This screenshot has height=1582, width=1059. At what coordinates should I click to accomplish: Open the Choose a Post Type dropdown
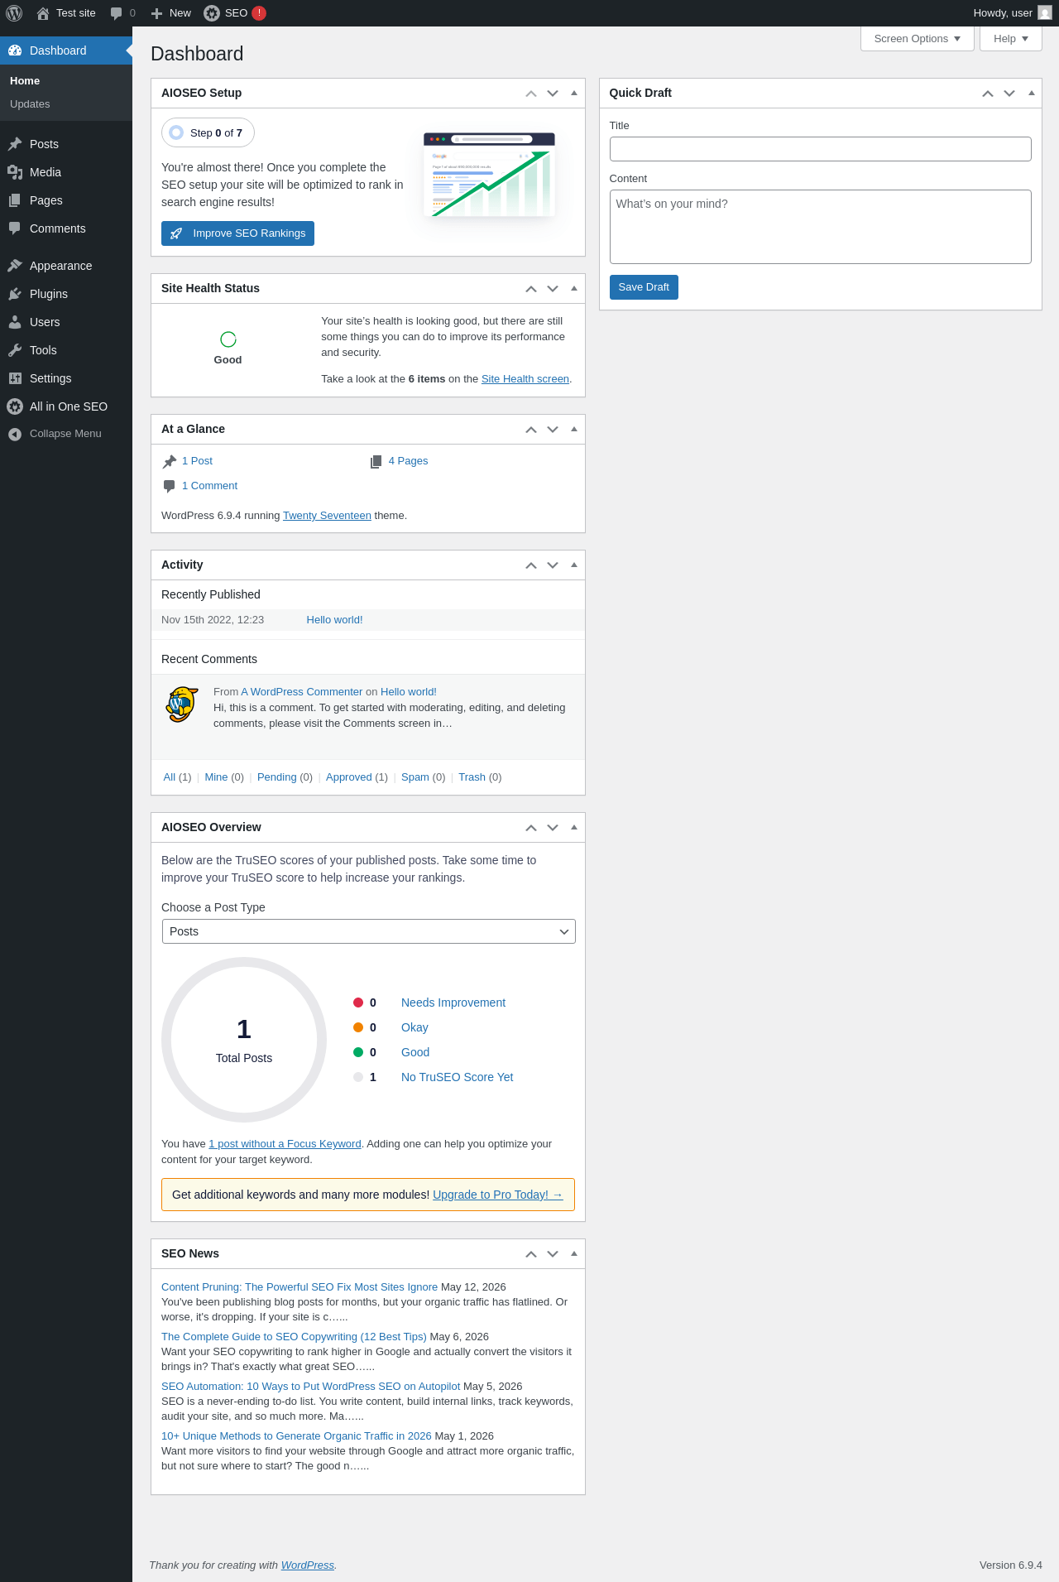(x=369, y=931)
